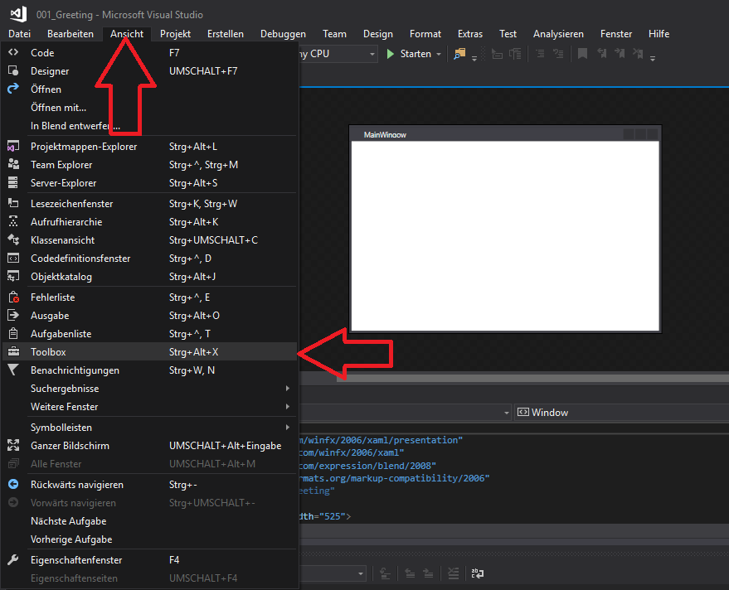
Task: Click the Rückwärts navigieren arrow icon
Action: (13, 484)
